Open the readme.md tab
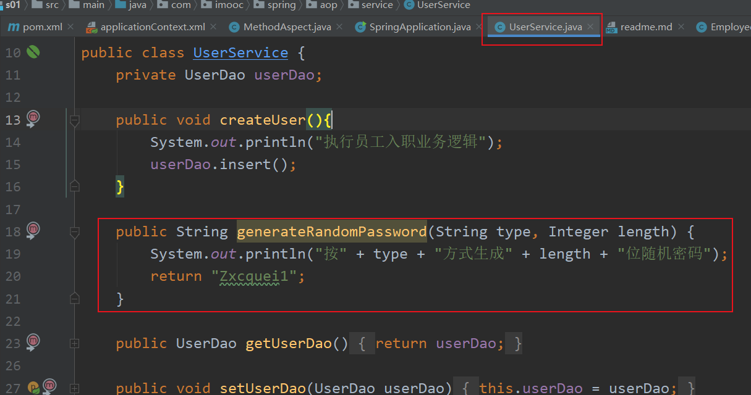Image resolution: width=751 pixels, height=395 pixels. (646, 27)
